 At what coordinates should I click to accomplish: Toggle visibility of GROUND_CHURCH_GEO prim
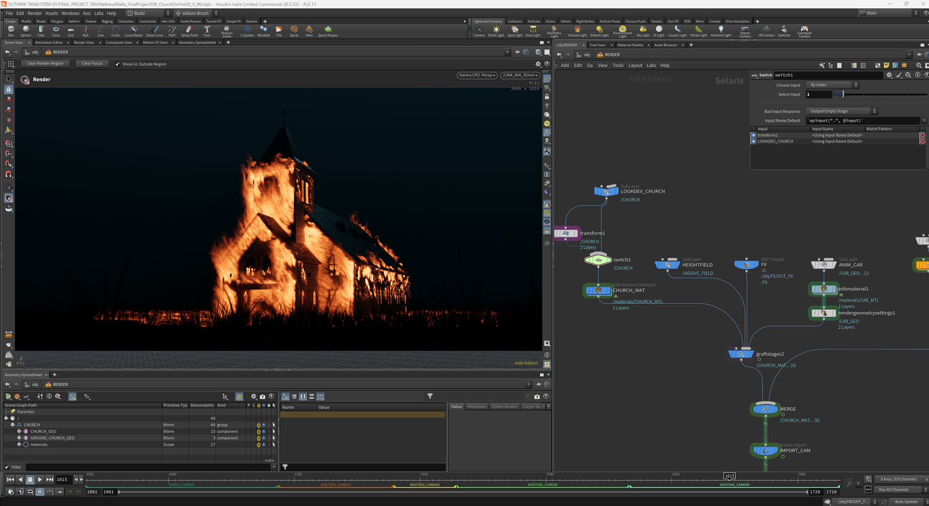264,438
